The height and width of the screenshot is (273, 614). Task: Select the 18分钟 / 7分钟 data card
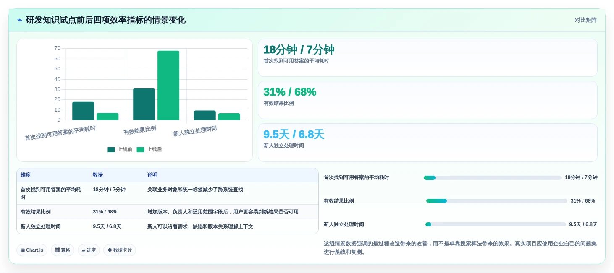(x=428, y=58)
